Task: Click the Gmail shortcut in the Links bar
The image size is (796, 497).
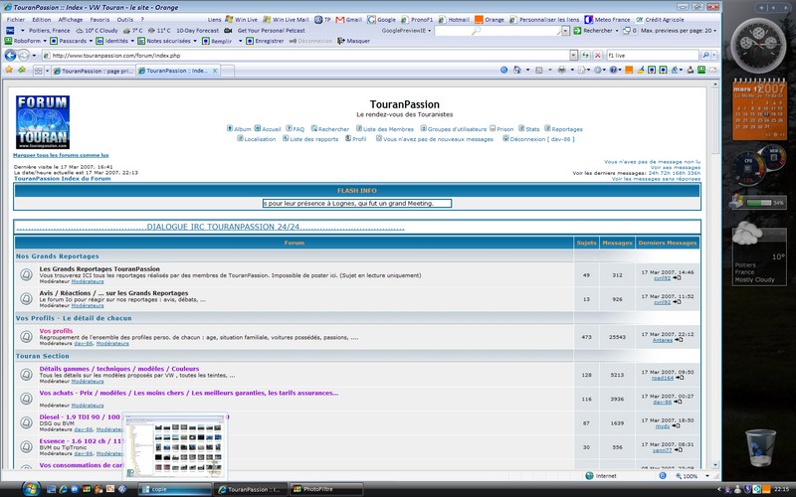Action: click(352, 19)
